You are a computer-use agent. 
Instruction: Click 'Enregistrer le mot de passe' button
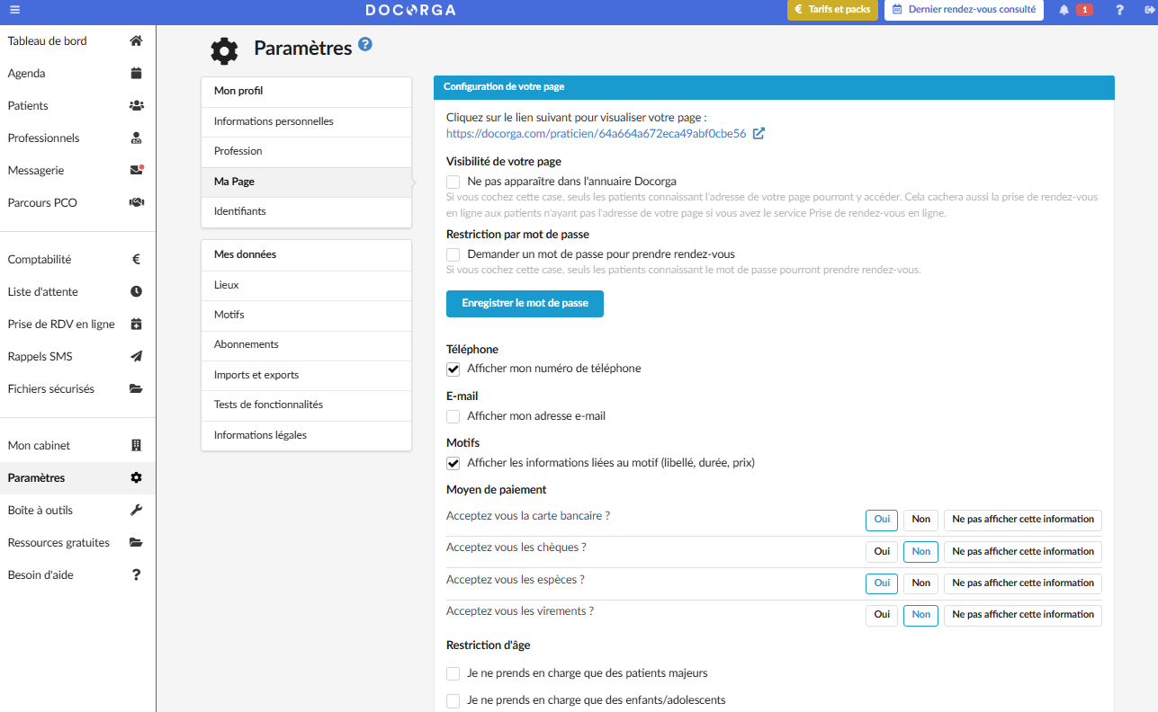[525, 304]
